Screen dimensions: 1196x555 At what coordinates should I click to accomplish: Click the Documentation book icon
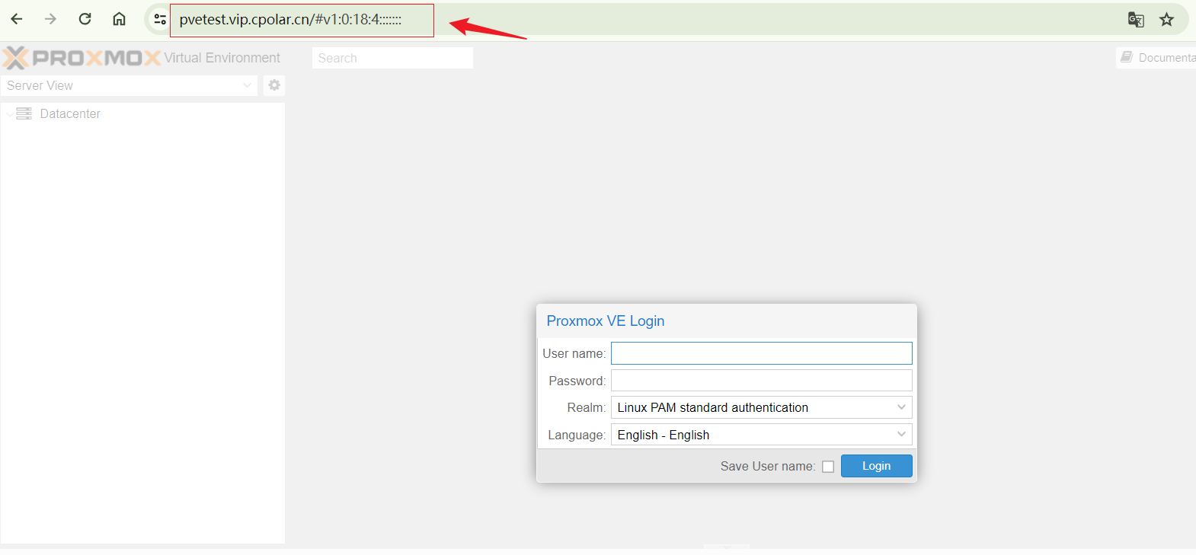(1127, 57)
